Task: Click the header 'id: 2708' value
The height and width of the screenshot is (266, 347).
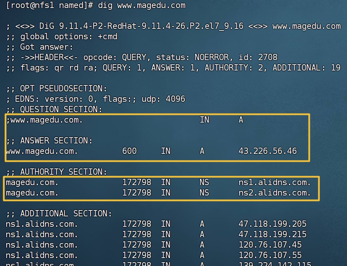Action: (x=258, y=57)
